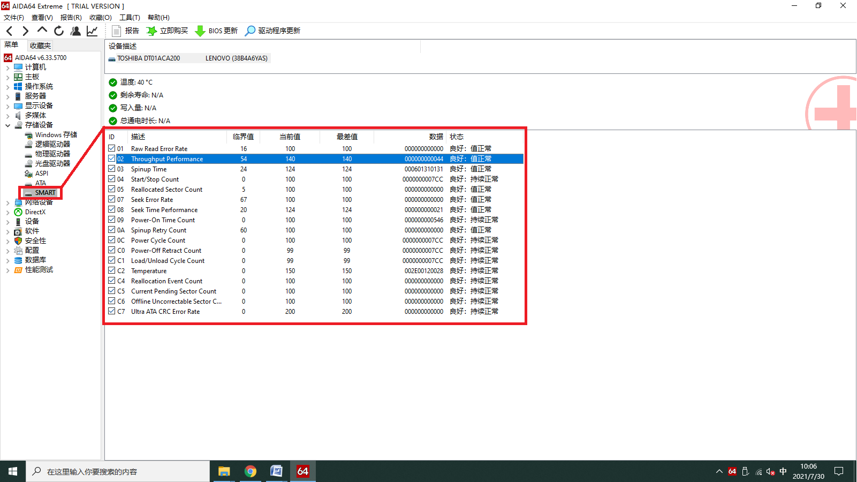This screenshot has width=857, height=482.
Task: Toggle the Ultra ATA CRC Error Rate checkbox
Action: (x=112, y=311)
